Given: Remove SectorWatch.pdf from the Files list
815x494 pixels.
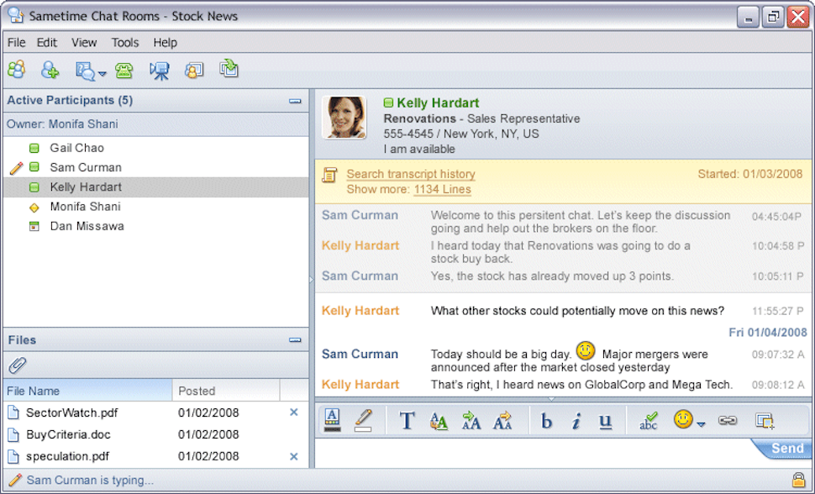Looking at the screenshot, I should tap(293, 413).
